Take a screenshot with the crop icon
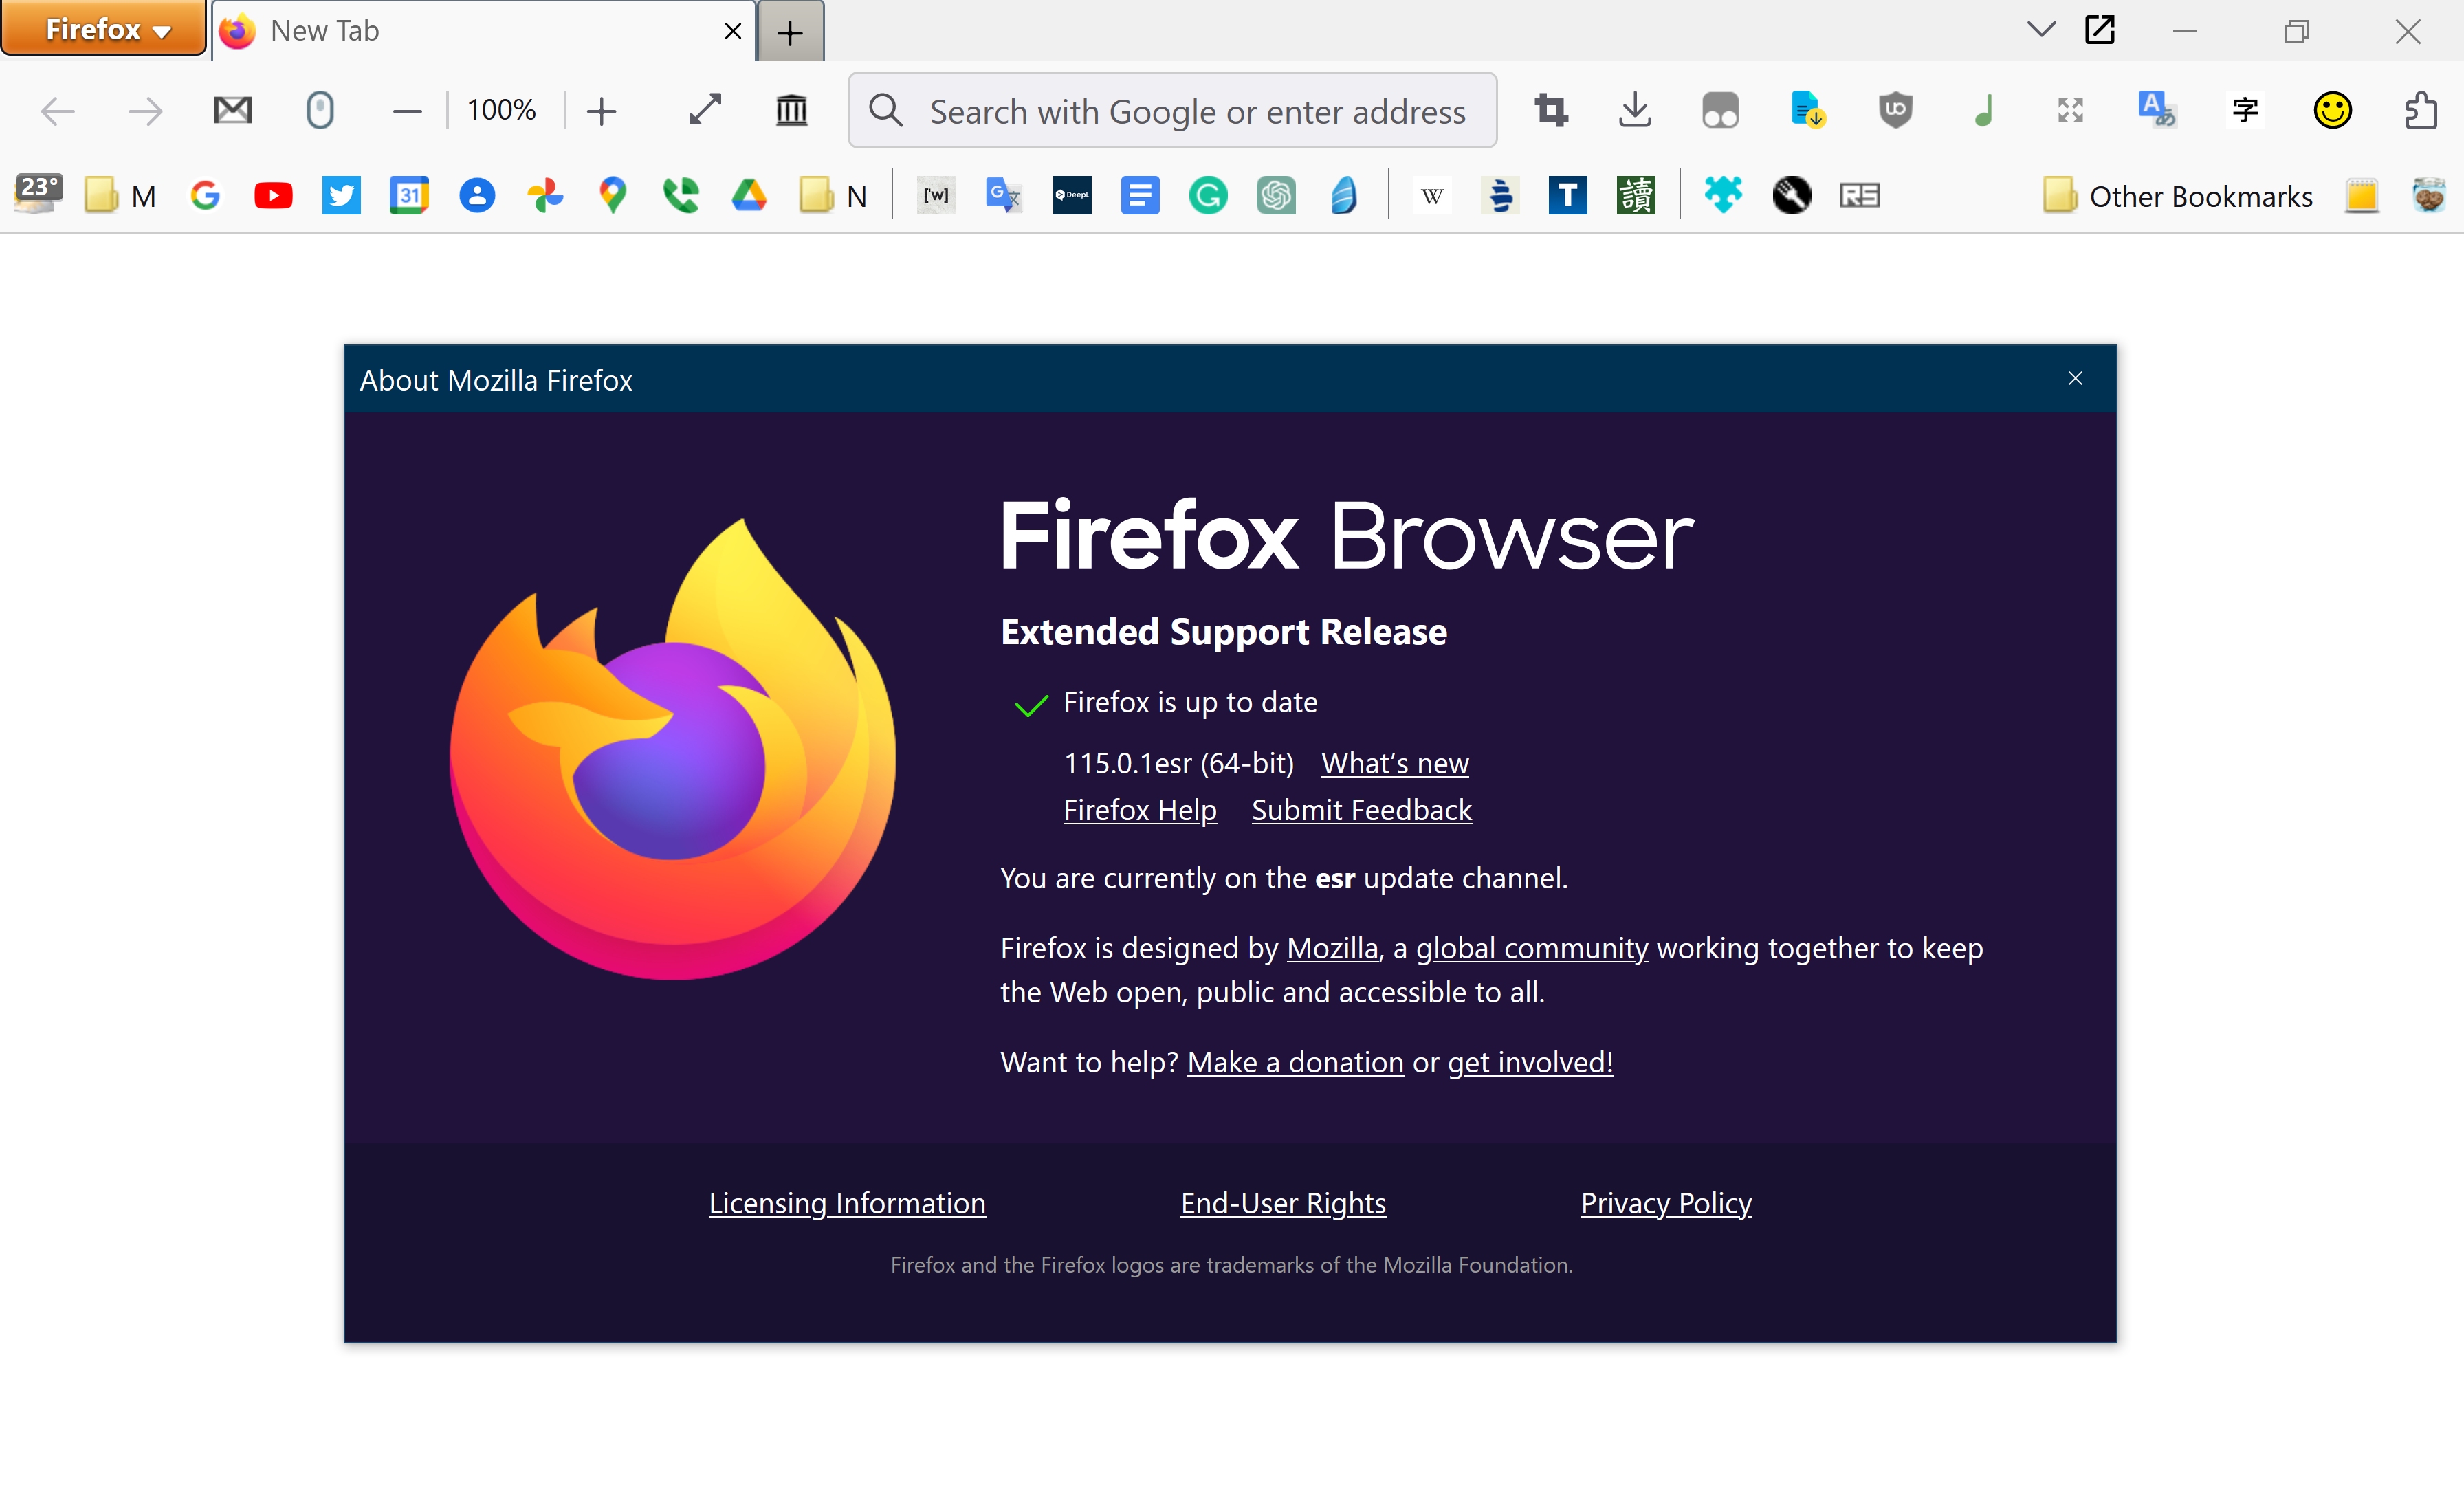Image resolution: width=2464 pixels, height=1485 pixels. [x=1551, y=110]
